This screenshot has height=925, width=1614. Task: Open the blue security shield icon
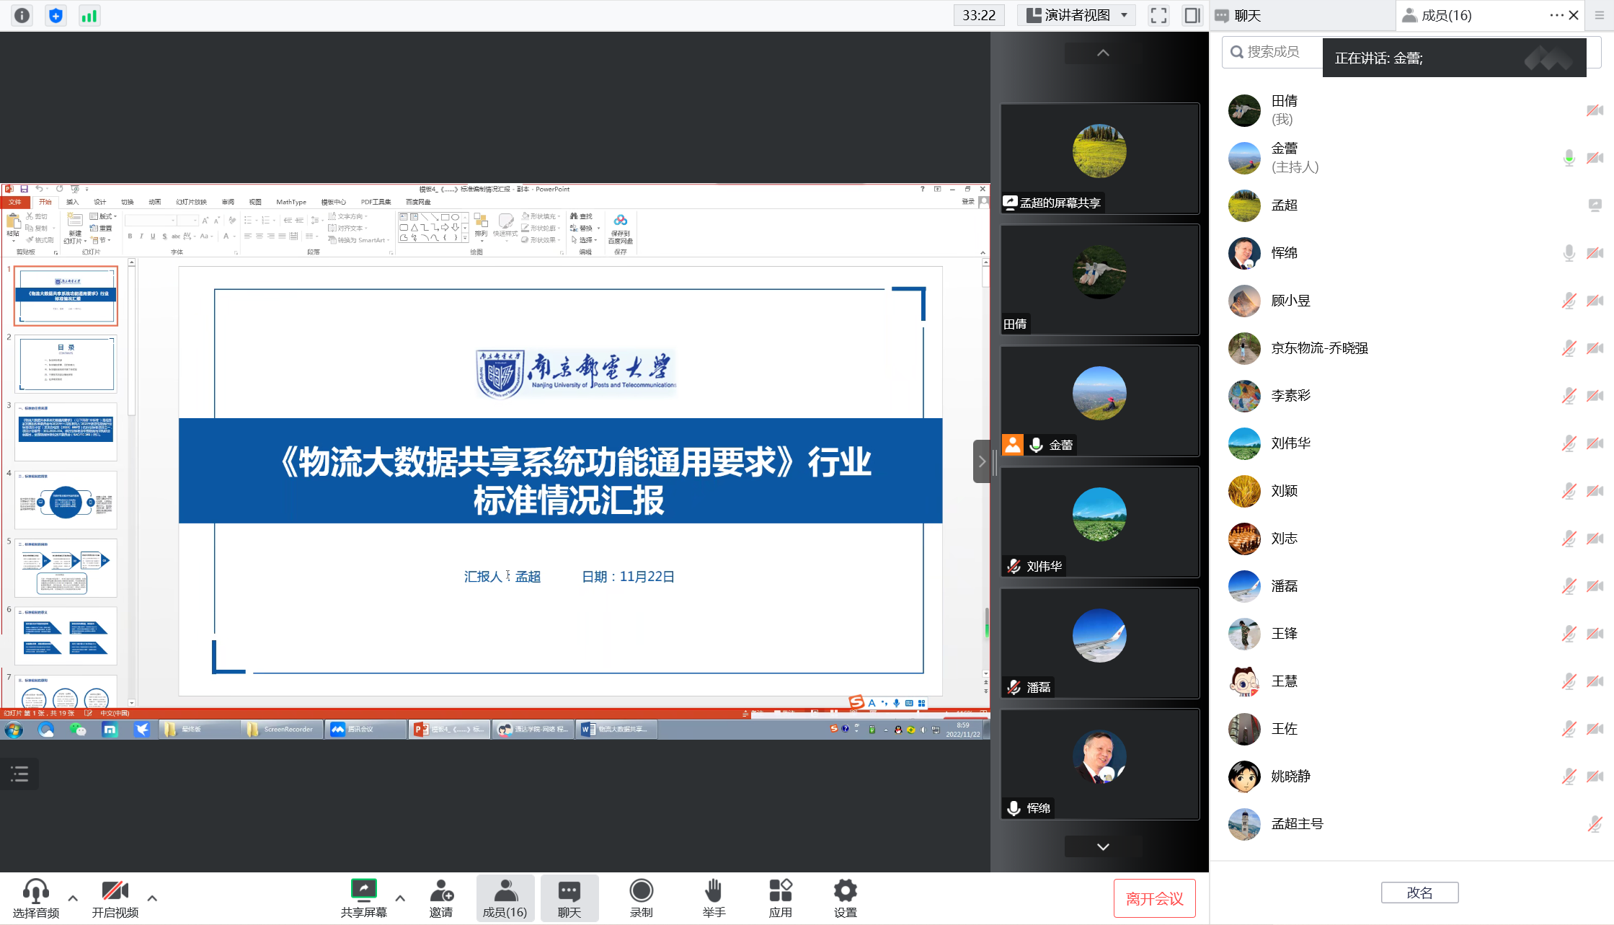pyautogui.click(x=56, y=15)
